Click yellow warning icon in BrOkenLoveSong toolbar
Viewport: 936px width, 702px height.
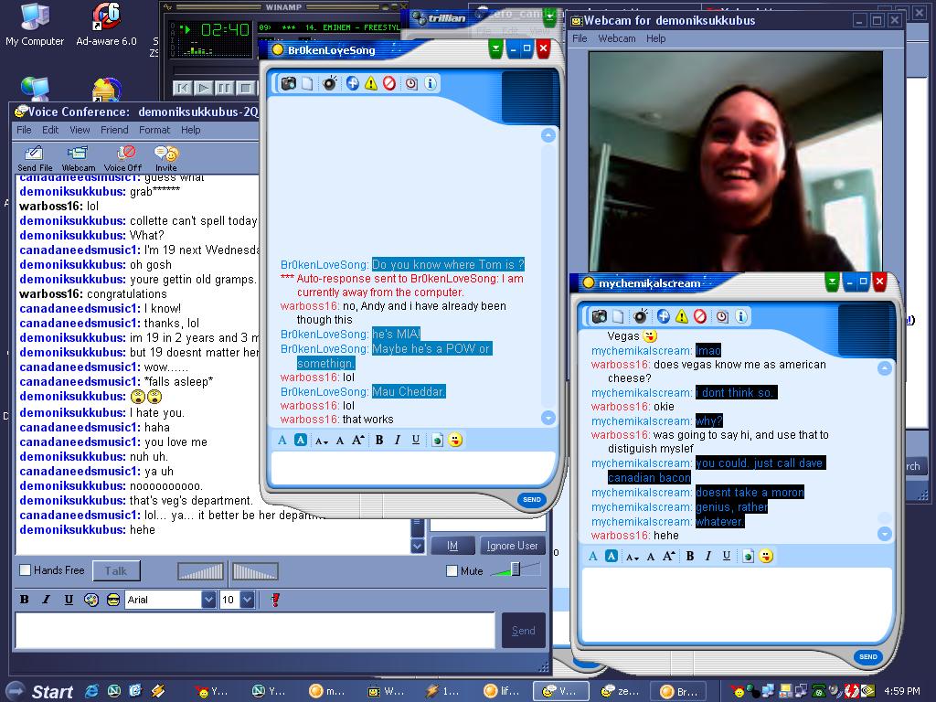(371, 83)
